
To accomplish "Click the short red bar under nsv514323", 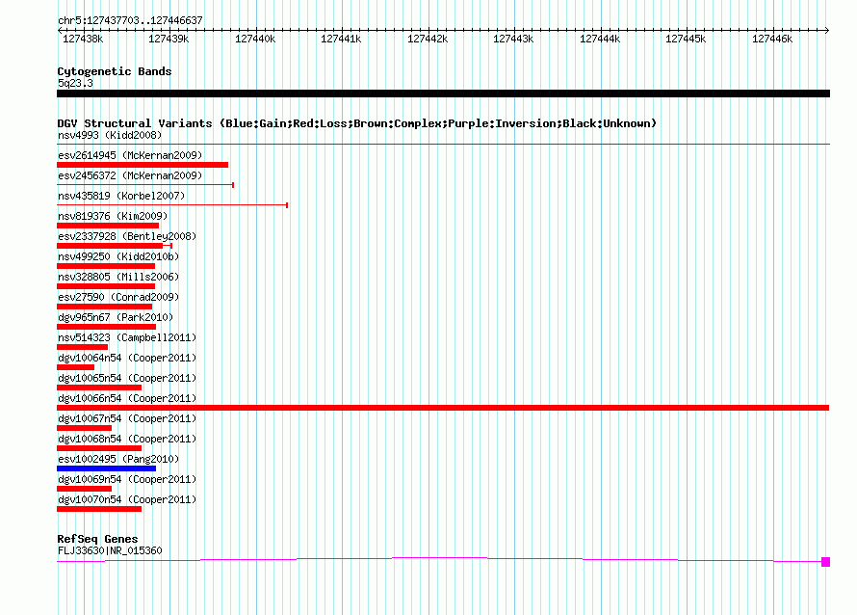I will 82,347.
